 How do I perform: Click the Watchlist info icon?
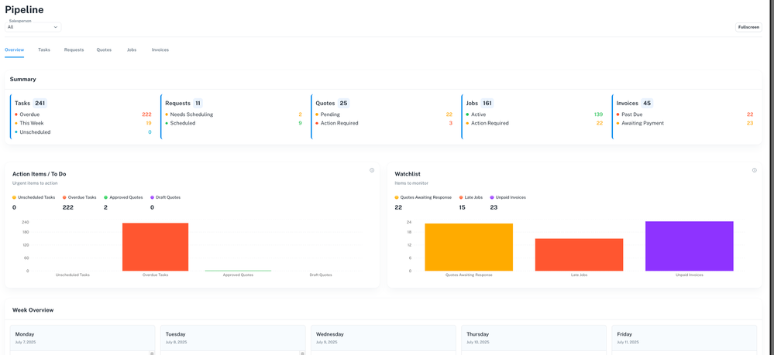click(x=754, y=170)
